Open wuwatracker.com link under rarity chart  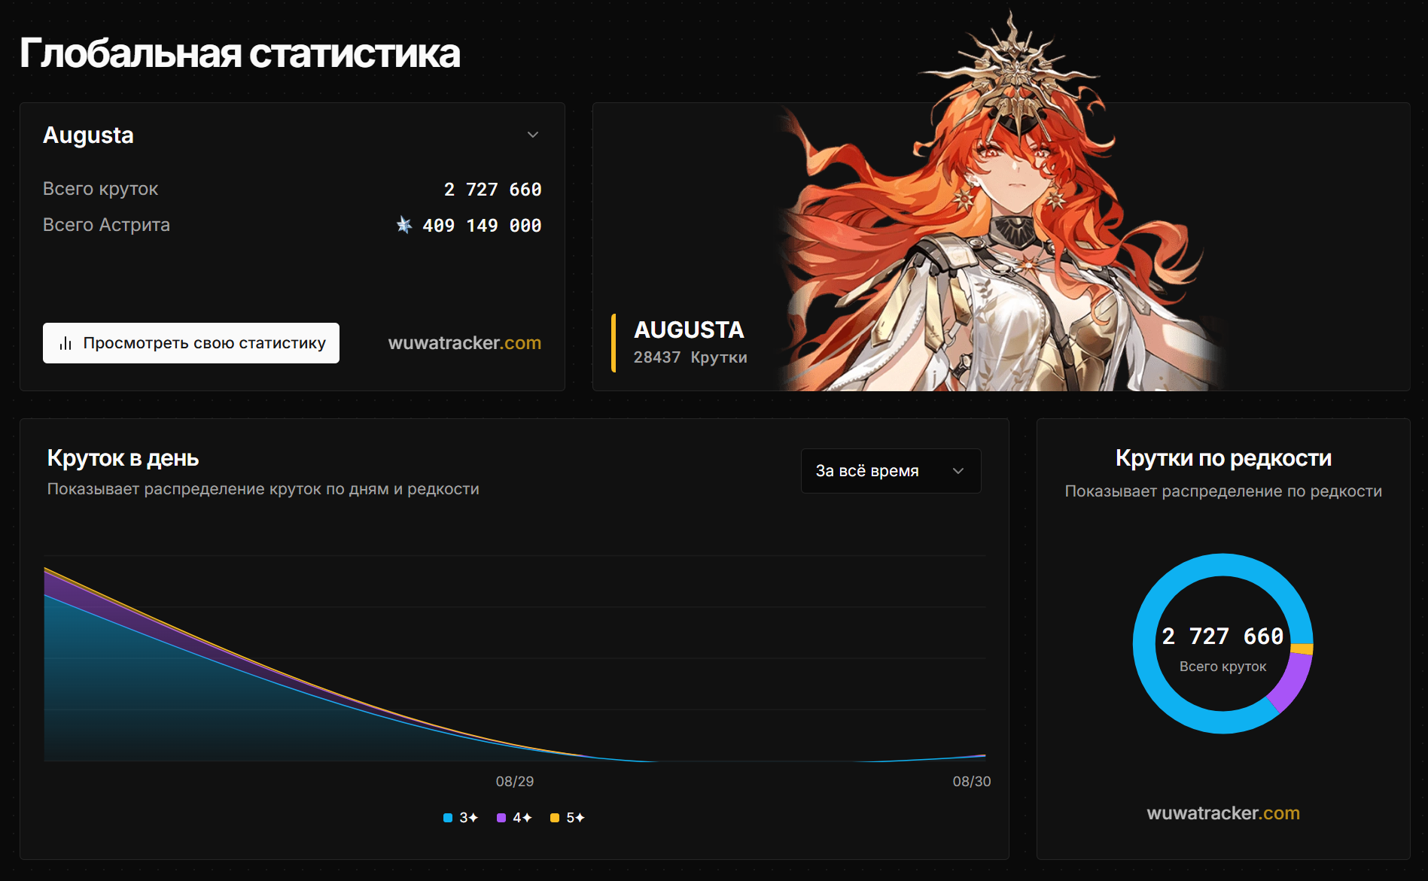point(1223,813)
